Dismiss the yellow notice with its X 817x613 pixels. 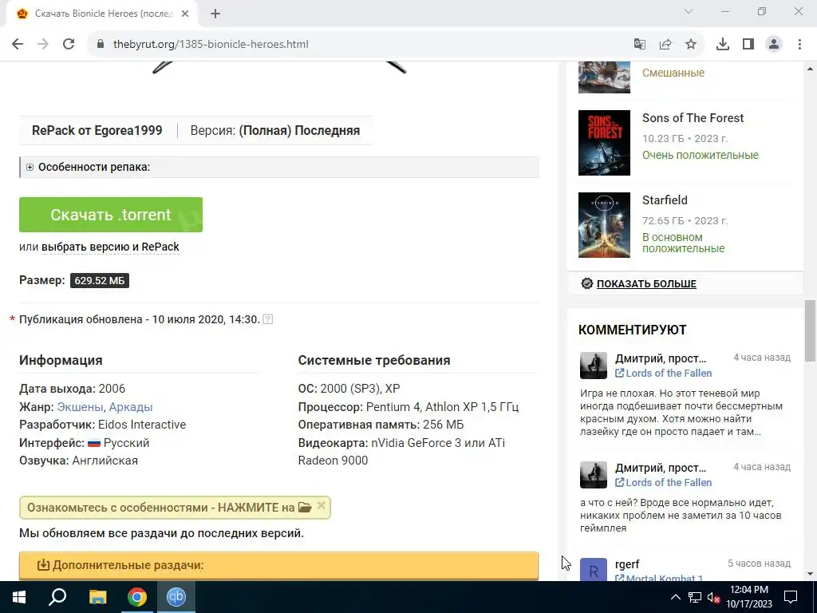[322, 505]
